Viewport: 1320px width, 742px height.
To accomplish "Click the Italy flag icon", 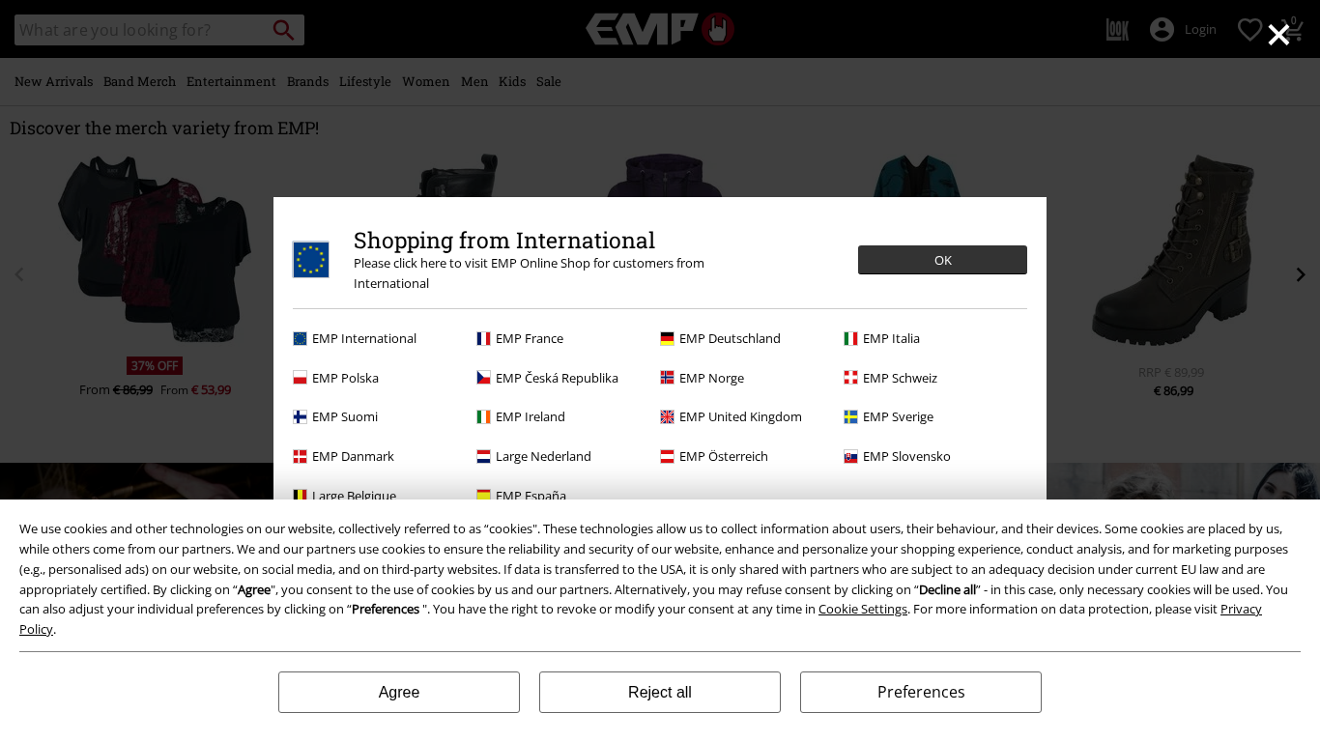I will [x=850, y=338].
